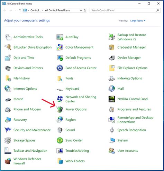
Task: Click the Control... breadcrumb segment
Action: coord(36,10)
